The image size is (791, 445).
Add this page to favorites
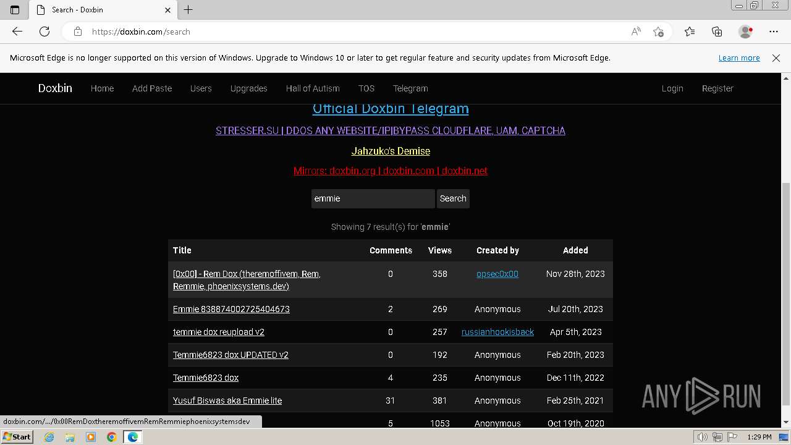pyautogui.click(x=658, y=32)
